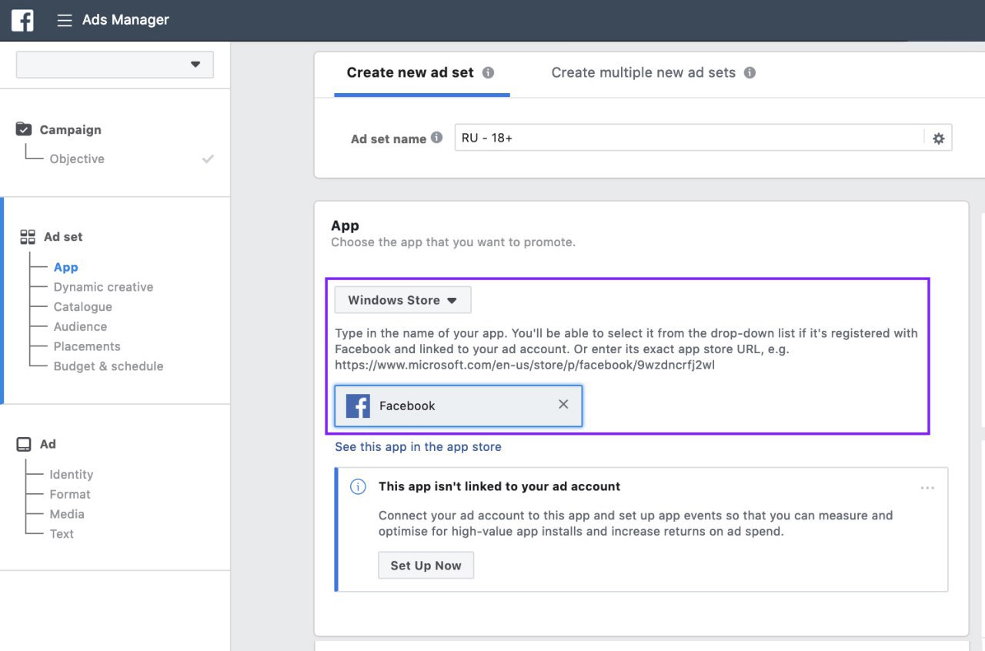
Task: Go to Dynamic creative section
Action: click(x=103, y=287)
